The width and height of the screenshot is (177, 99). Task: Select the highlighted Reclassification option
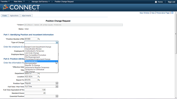(x=41, y=61)
